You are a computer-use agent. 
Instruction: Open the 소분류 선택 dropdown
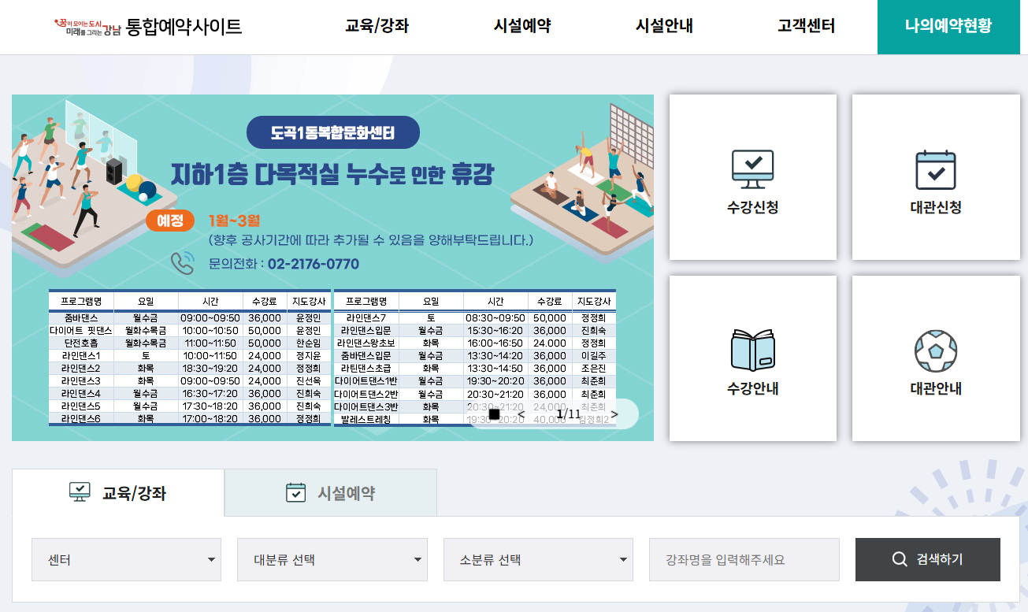click(x=538, y=559)
